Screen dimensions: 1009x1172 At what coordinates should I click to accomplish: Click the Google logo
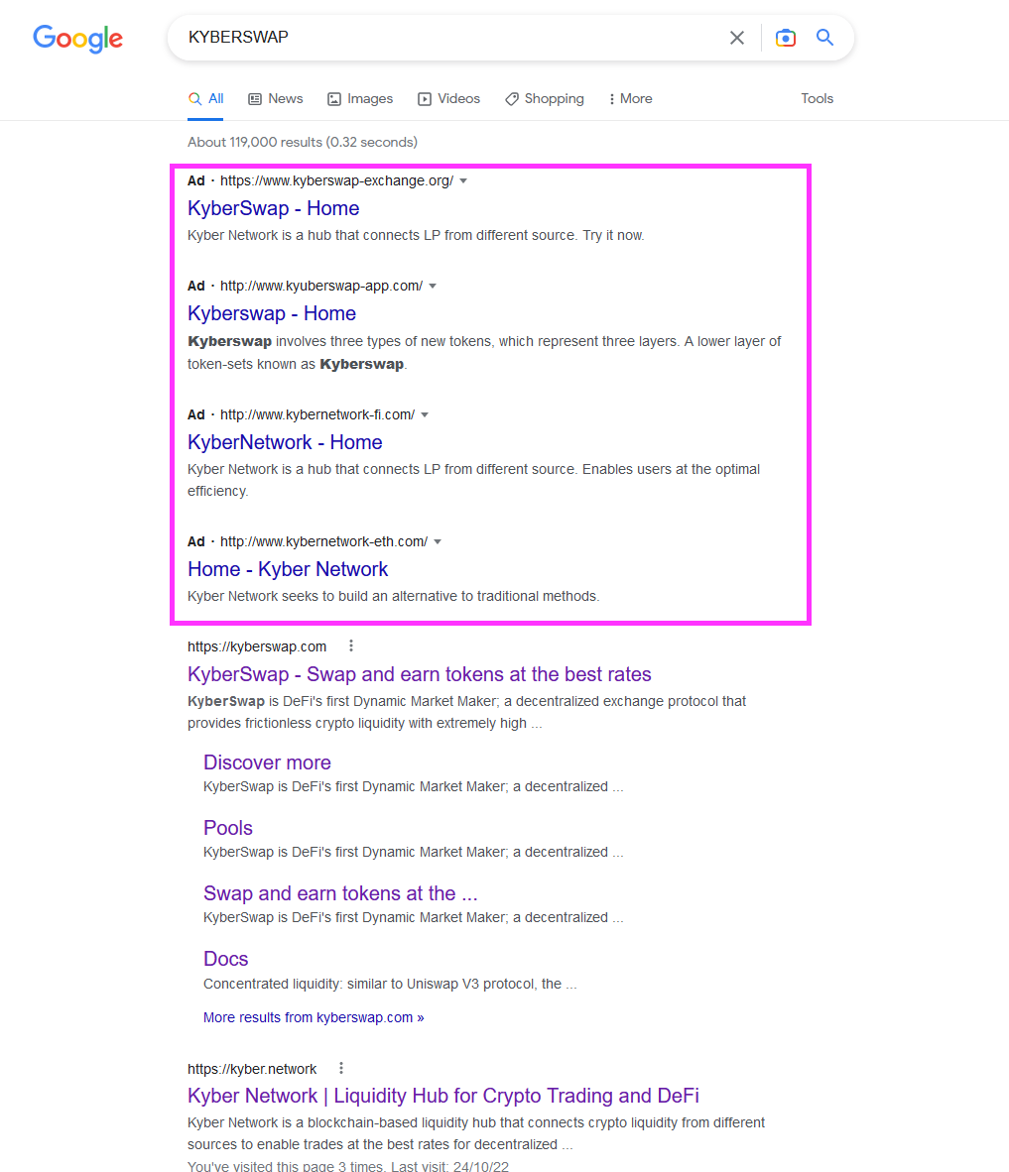click(x=77, y=38)
